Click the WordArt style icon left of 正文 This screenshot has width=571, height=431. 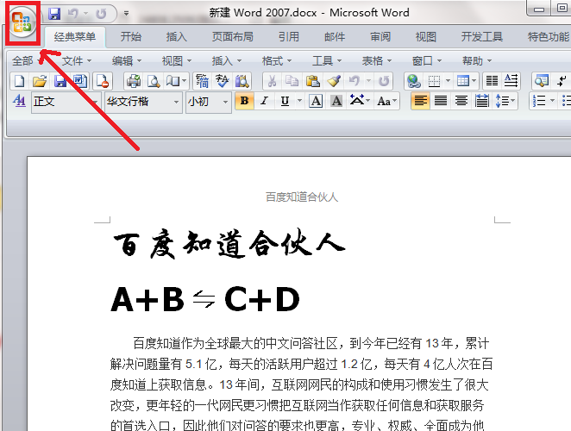tap(19, 101)
